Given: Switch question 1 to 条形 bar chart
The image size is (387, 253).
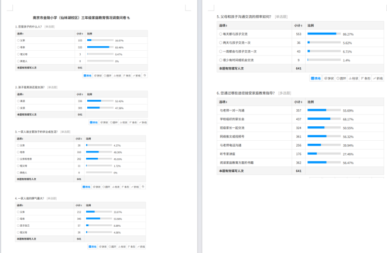Looking at the screenshot, I should (x=127, y=75).
